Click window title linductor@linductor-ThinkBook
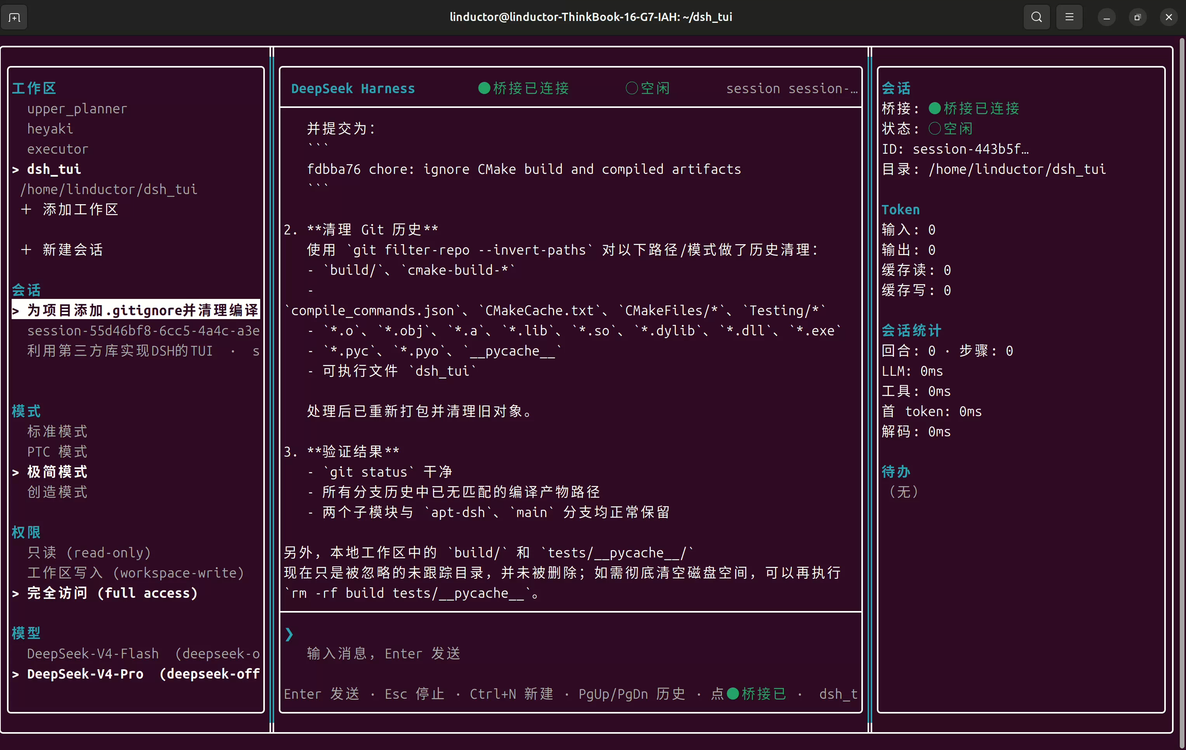The height and width of the screenshot is (750, 1186). click(591, 17)
